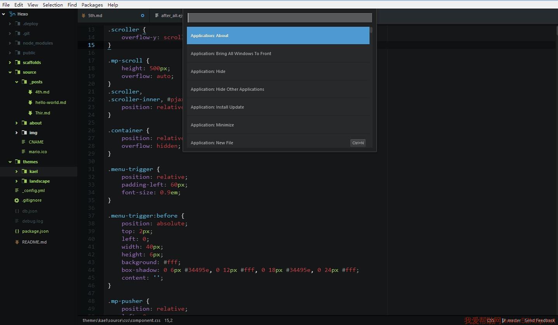Click the folder icon of the kael directory
This screenshot has height=325, width=558.
[24, 171]
